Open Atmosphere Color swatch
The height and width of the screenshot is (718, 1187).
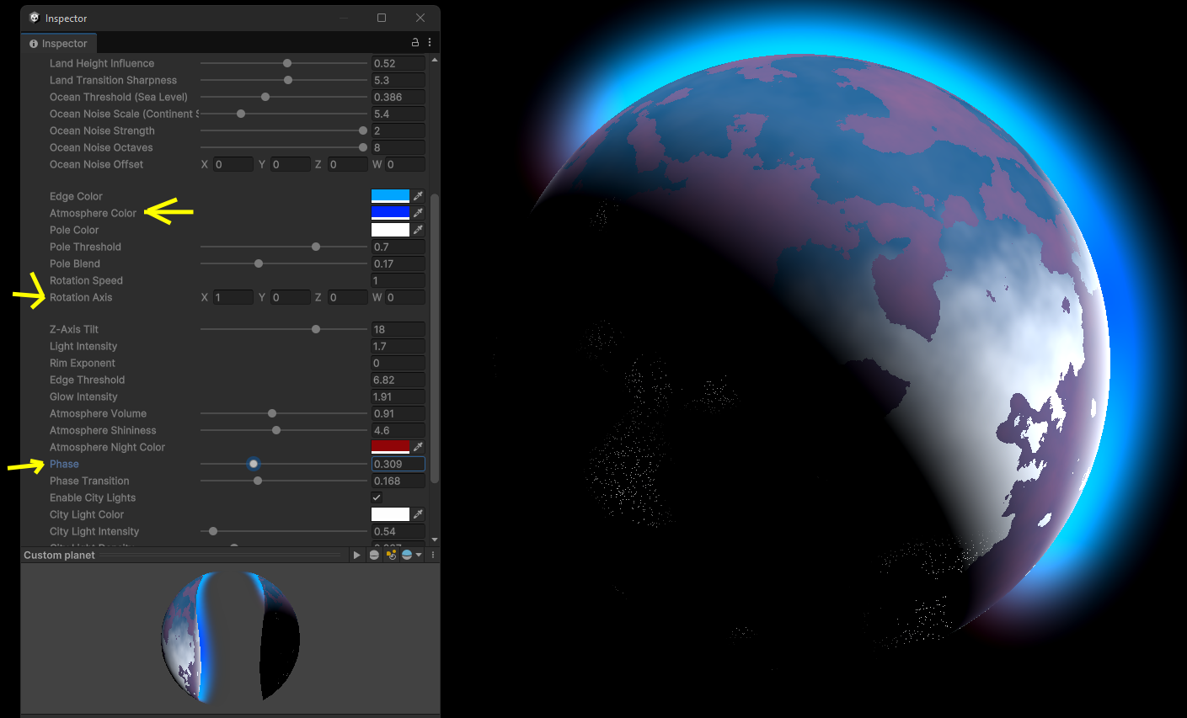(x=390, y=213)
